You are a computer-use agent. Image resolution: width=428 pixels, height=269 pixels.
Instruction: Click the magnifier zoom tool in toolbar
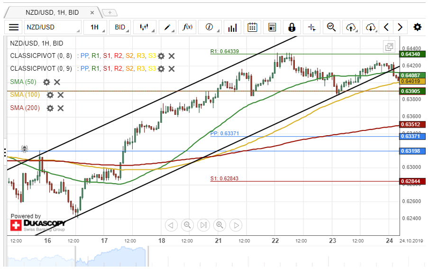pos(331,28)
